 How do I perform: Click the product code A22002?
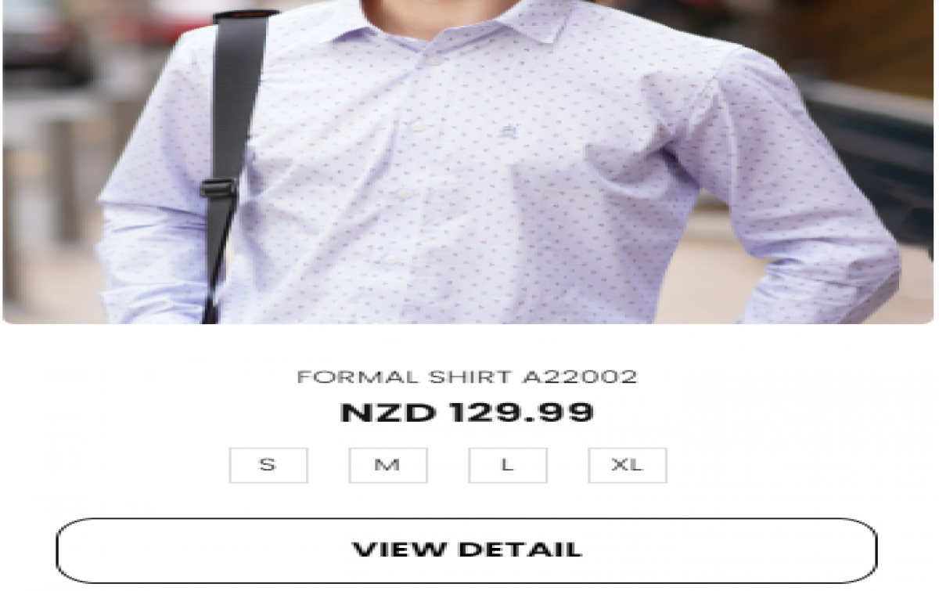point(580,377)
